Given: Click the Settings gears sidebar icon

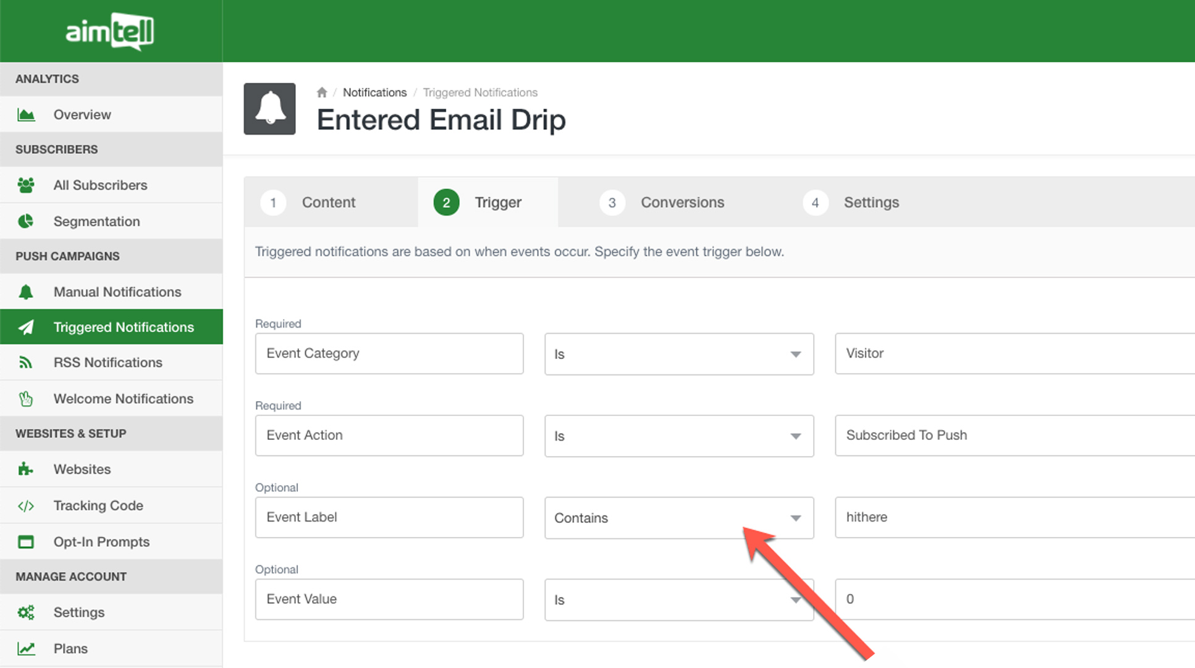Looking at the screenshot, I should coord(26,612).
